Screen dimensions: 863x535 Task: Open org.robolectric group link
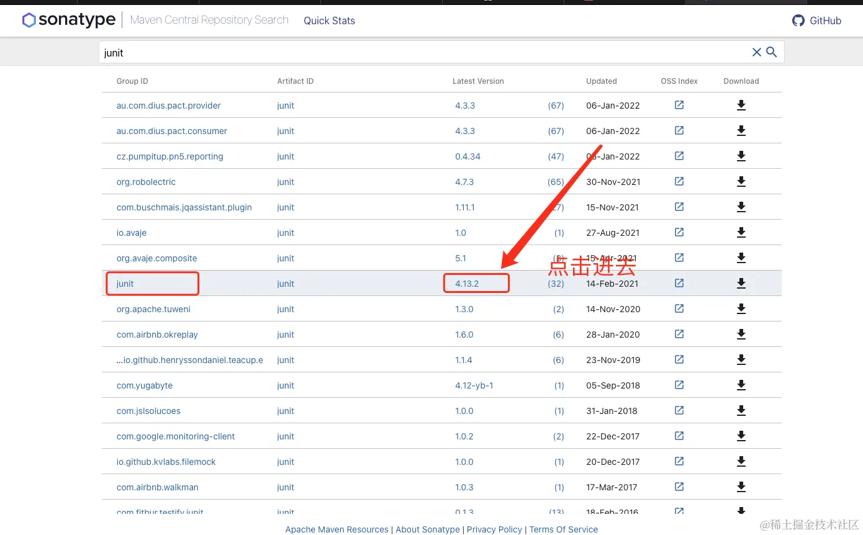(146, 182)
